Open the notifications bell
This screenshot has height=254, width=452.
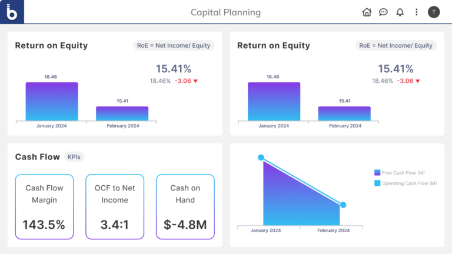(400, 12)
